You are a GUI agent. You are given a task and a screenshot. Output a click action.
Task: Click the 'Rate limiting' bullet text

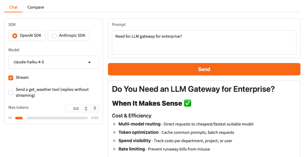131,149
